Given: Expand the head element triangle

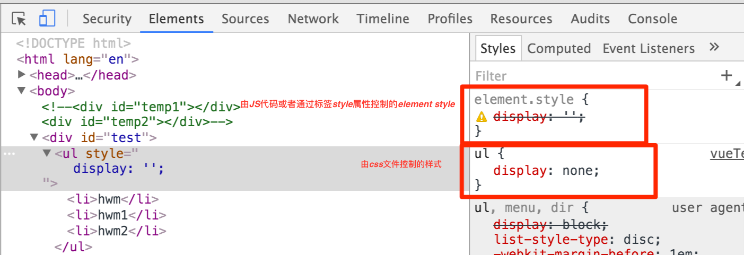Looking at the screenshot, I should pyautogui.click(x=22, y=75).
